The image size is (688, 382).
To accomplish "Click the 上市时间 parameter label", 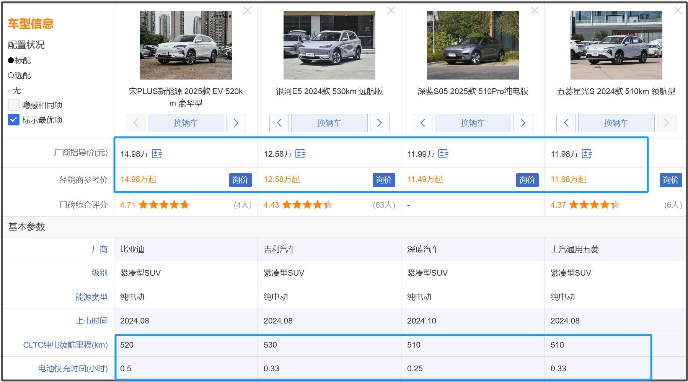I will [x=91, y=321].
